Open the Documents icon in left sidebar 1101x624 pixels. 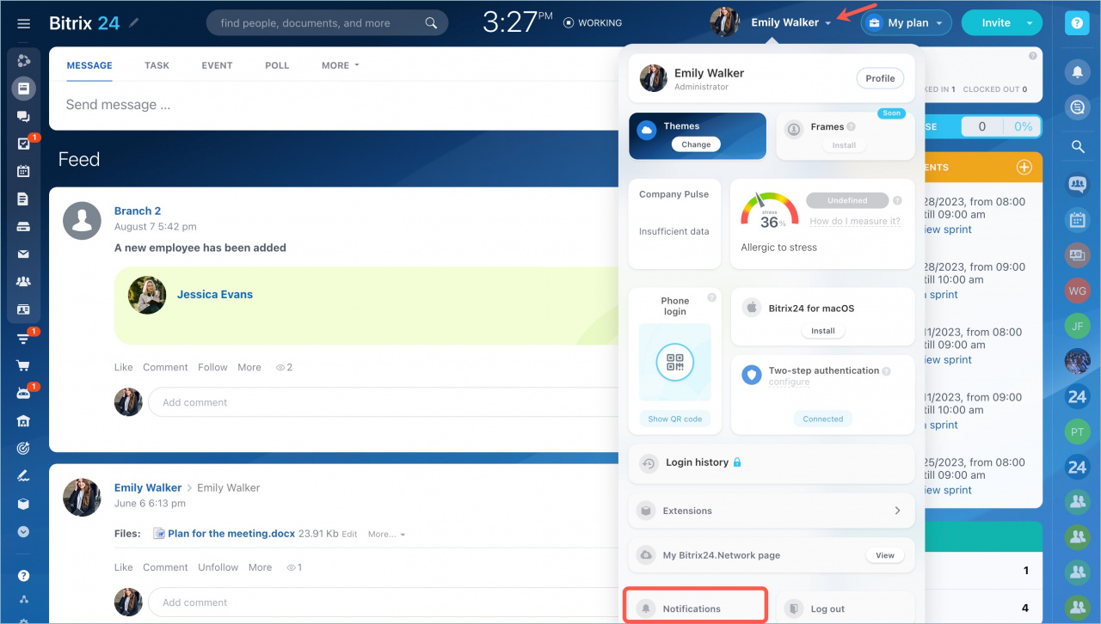[x=24, y=199]
